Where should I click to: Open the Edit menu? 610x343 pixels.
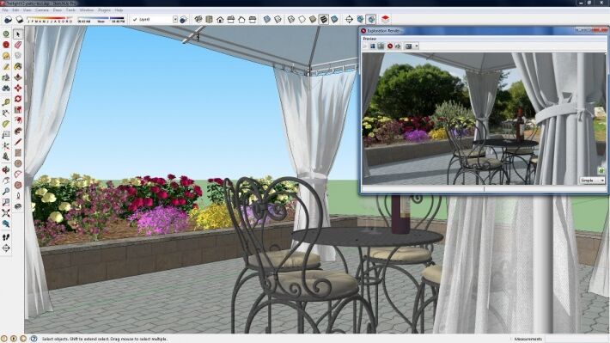16,9
